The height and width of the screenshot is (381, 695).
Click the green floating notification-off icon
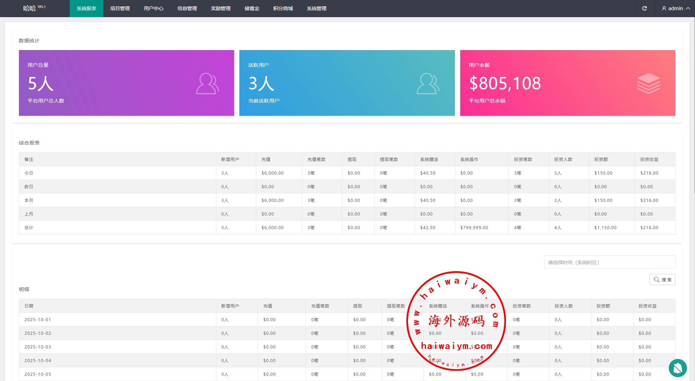tap(678, 368)
